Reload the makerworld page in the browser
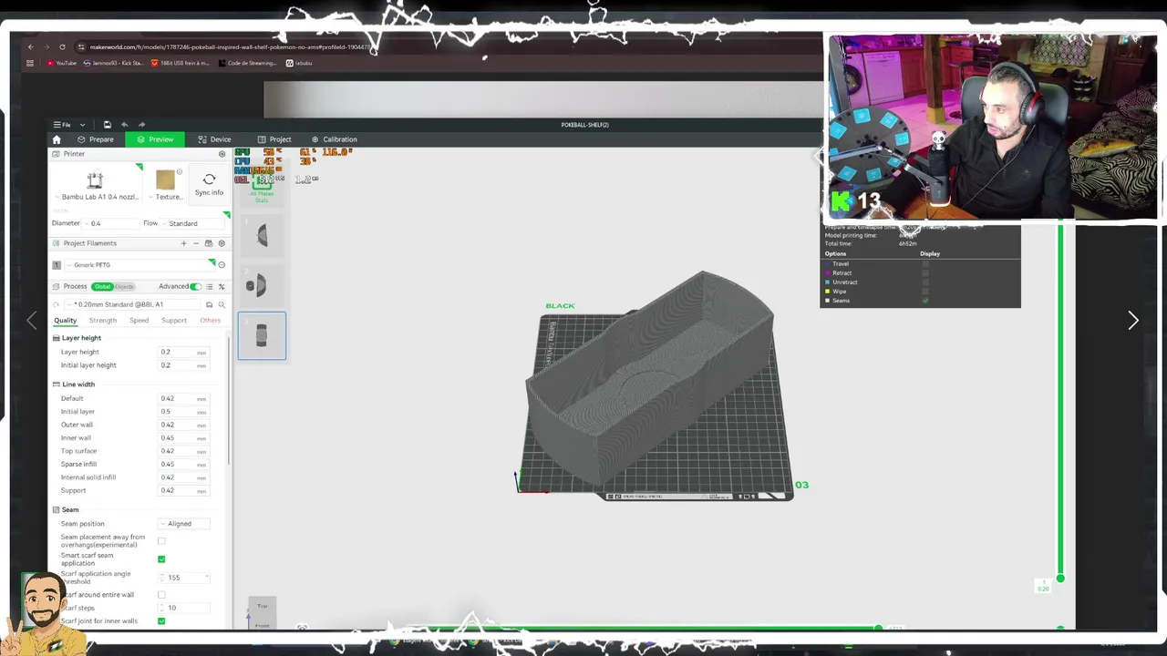The image size is (1167, 656). 62,46
